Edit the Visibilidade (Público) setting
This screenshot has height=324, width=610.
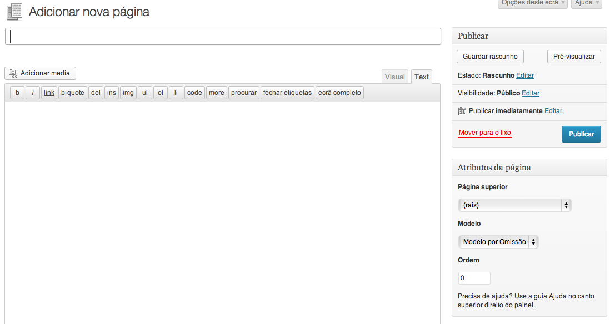click(531, 93)
